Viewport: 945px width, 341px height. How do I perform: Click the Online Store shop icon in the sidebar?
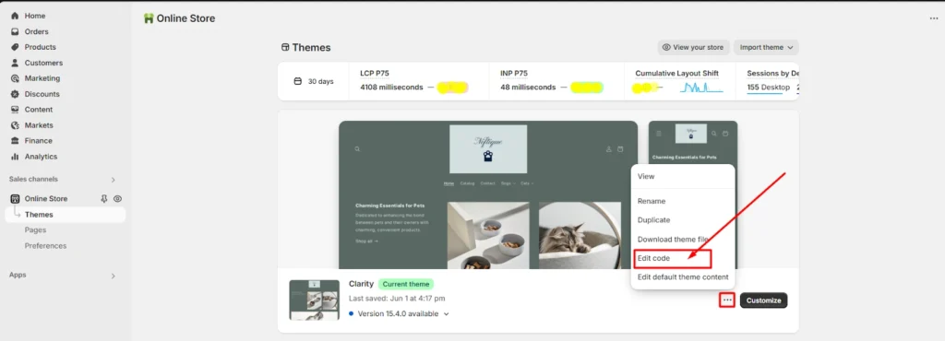coord(15,198)
